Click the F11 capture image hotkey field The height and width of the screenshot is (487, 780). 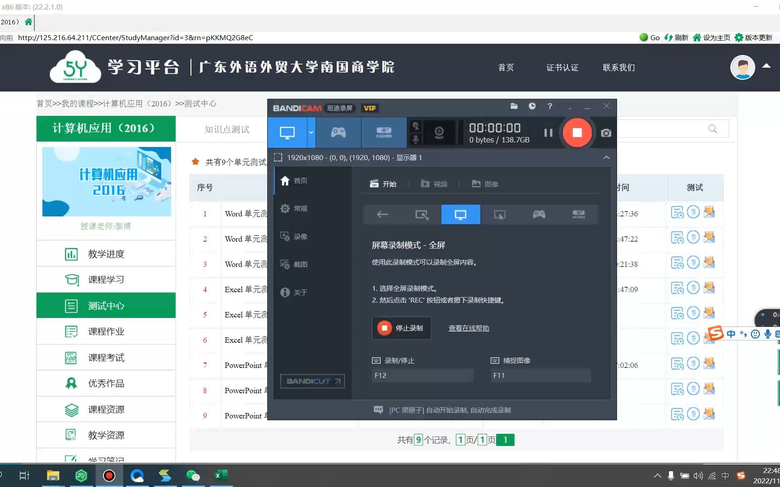[x=541, y=375]
